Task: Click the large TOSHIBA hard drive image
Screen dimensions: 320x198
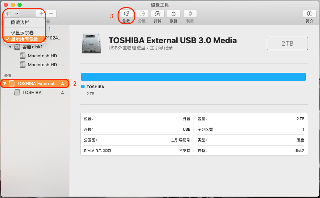Action: (x=91, y=44)
